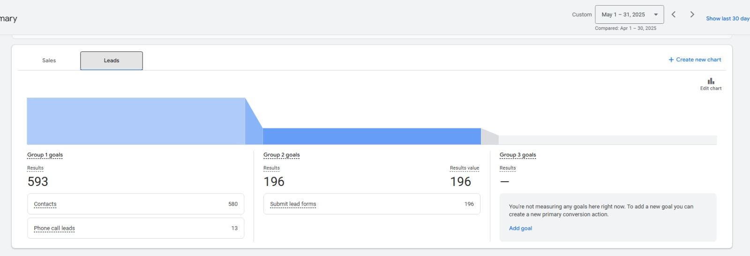
Task: Open the Phone call leads goal row
Action: pos(135,228)
